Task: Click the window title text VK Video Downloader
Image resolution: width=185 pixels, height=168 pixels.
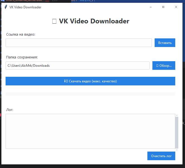Action: (25, 7)
